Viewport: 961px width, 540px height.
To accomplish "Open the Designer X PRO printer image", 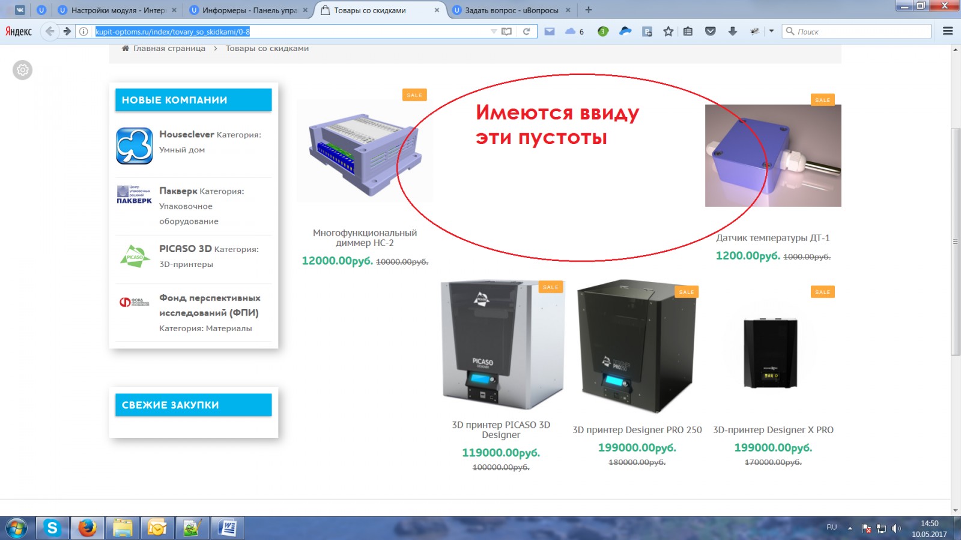I will [x=771, y=353].
